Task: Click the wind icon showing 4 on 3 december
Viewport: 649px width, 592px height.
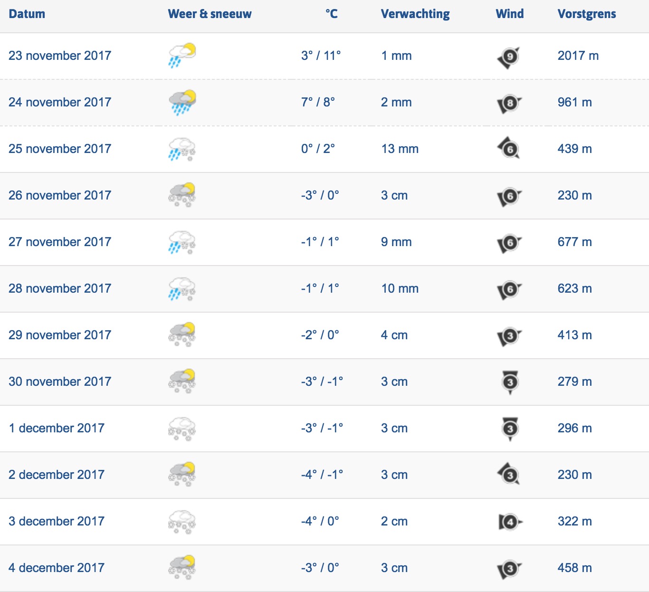Action: pyautogui.click(x=510, y=522)
